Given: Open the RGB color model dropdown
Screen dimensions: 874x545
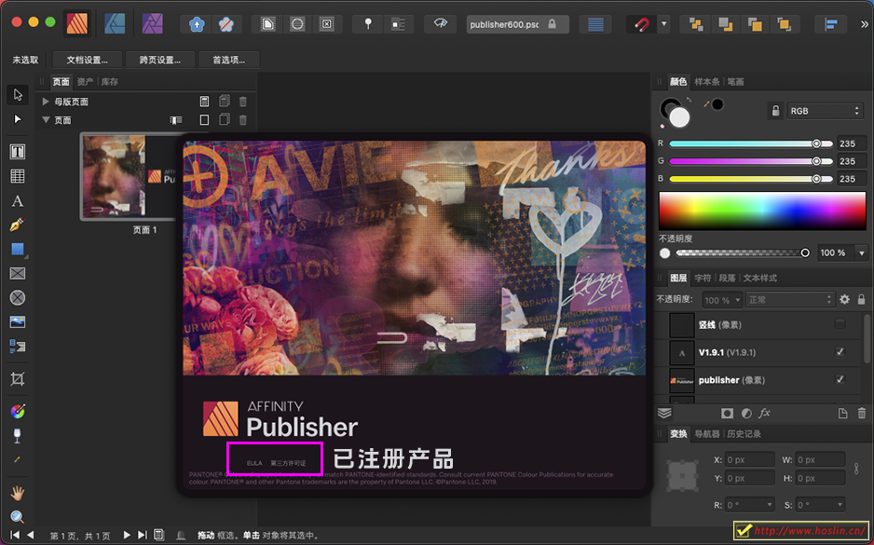Looking at the screenshot, I should 824,110.
